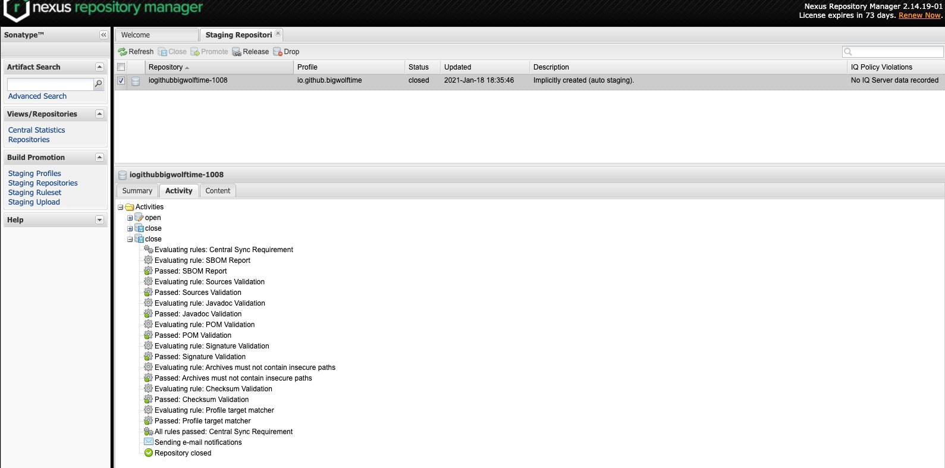Collapse the Views/Repositories panel

point(99,114)
